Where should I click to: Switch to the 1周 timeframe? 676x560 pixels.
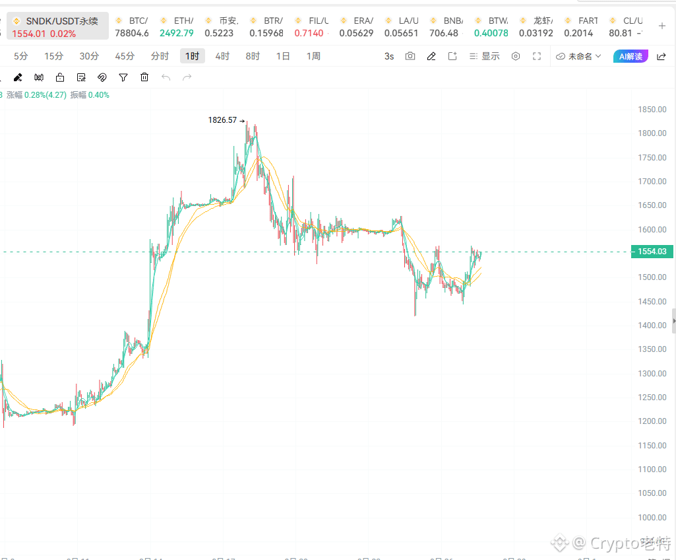313,56
